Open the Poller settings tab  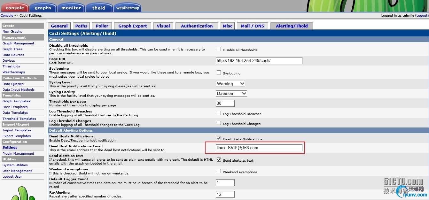[x=102, y=26]
